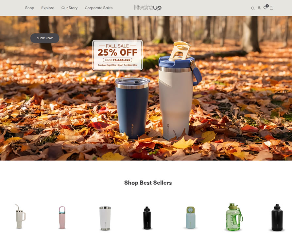Select the second carousel slide dot
292x235 pixels.
click(x=148, y=154)
